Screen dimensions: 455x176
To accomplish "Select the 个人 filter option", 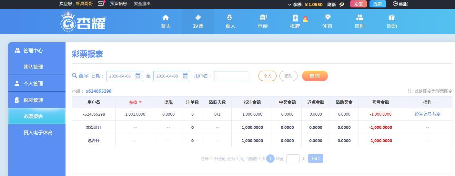I will click(268, 76).
